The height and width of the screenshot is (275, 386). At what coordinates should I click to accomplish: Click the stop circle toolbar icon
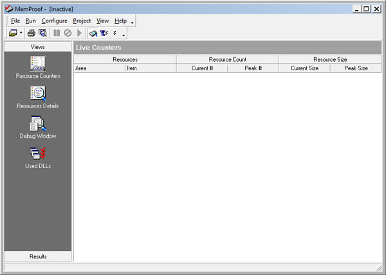pos(68,33)
